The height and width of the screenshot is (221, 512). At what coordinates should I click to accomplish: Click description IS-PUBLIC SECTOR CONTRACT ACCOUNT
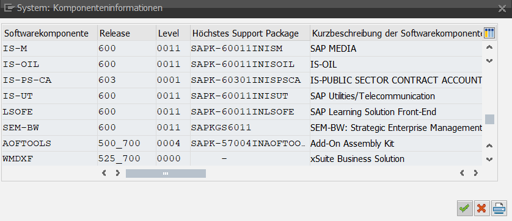[397, 80]
